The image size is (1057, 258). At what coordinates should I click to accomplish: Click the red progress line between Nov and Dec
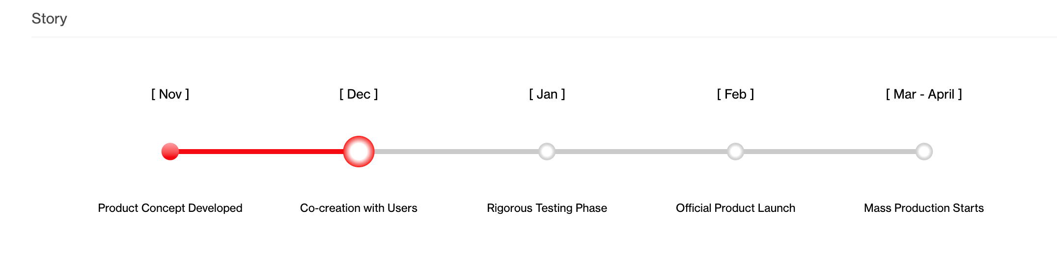260,152
